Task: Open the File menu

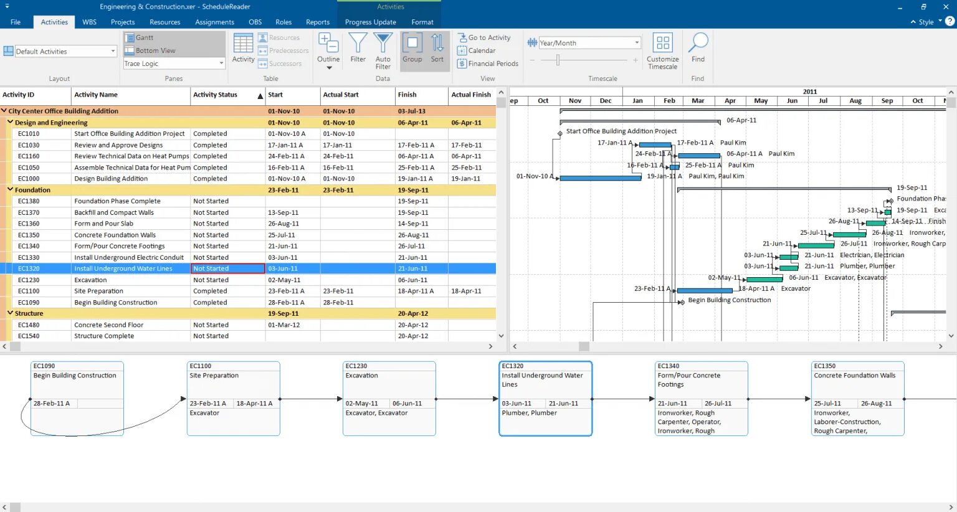Action: [16, 22]
